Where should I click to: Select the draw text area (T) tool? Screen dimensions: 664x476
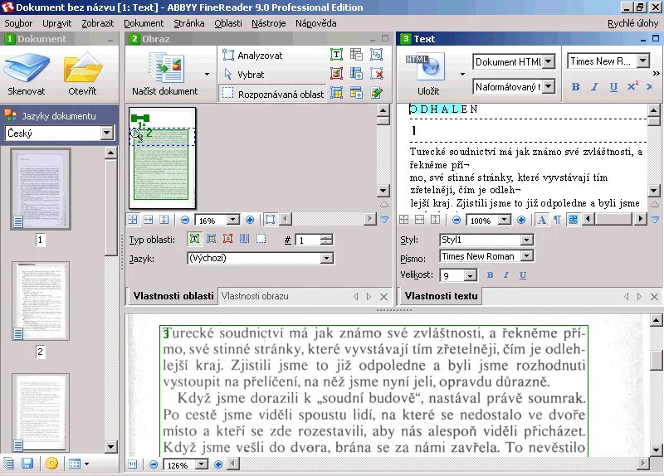[336, 55]
